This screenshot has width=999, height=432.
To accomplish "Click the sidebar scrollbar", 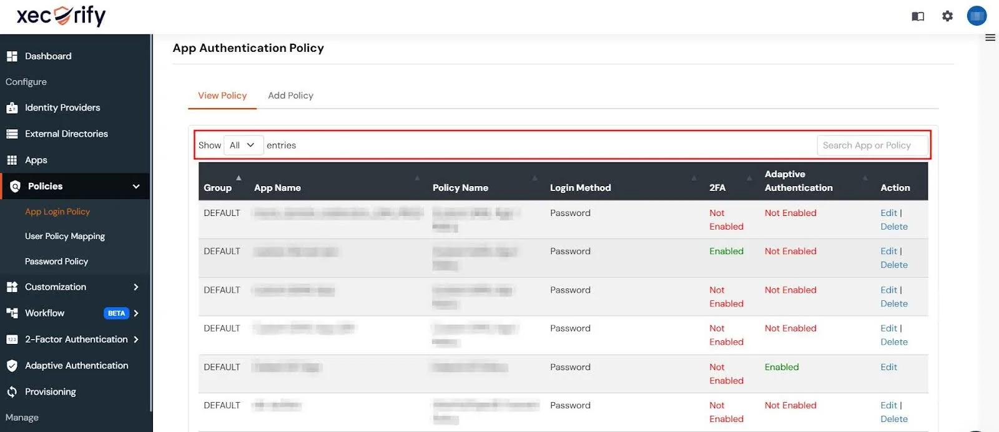I will tap(151, 223).
